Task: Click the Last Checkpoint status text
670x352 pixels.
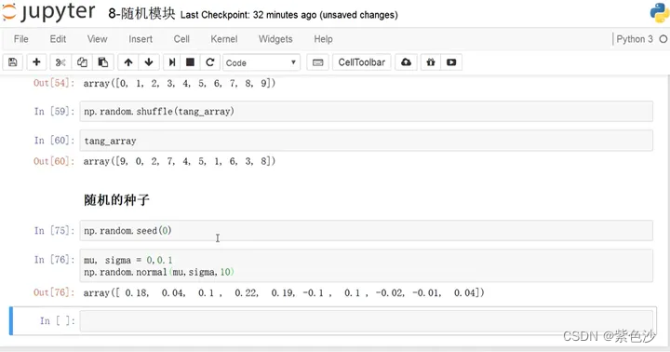Action: pyautogui.click(x=288, y=15)
